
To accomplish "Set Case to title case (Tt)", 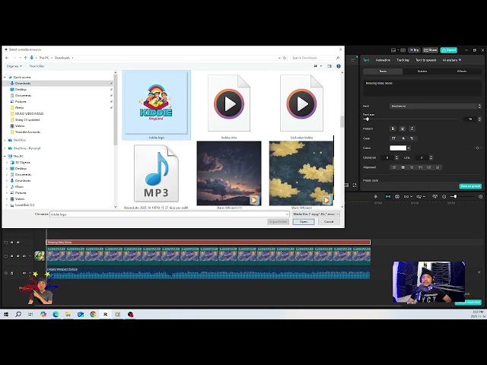I will [412, 138].
